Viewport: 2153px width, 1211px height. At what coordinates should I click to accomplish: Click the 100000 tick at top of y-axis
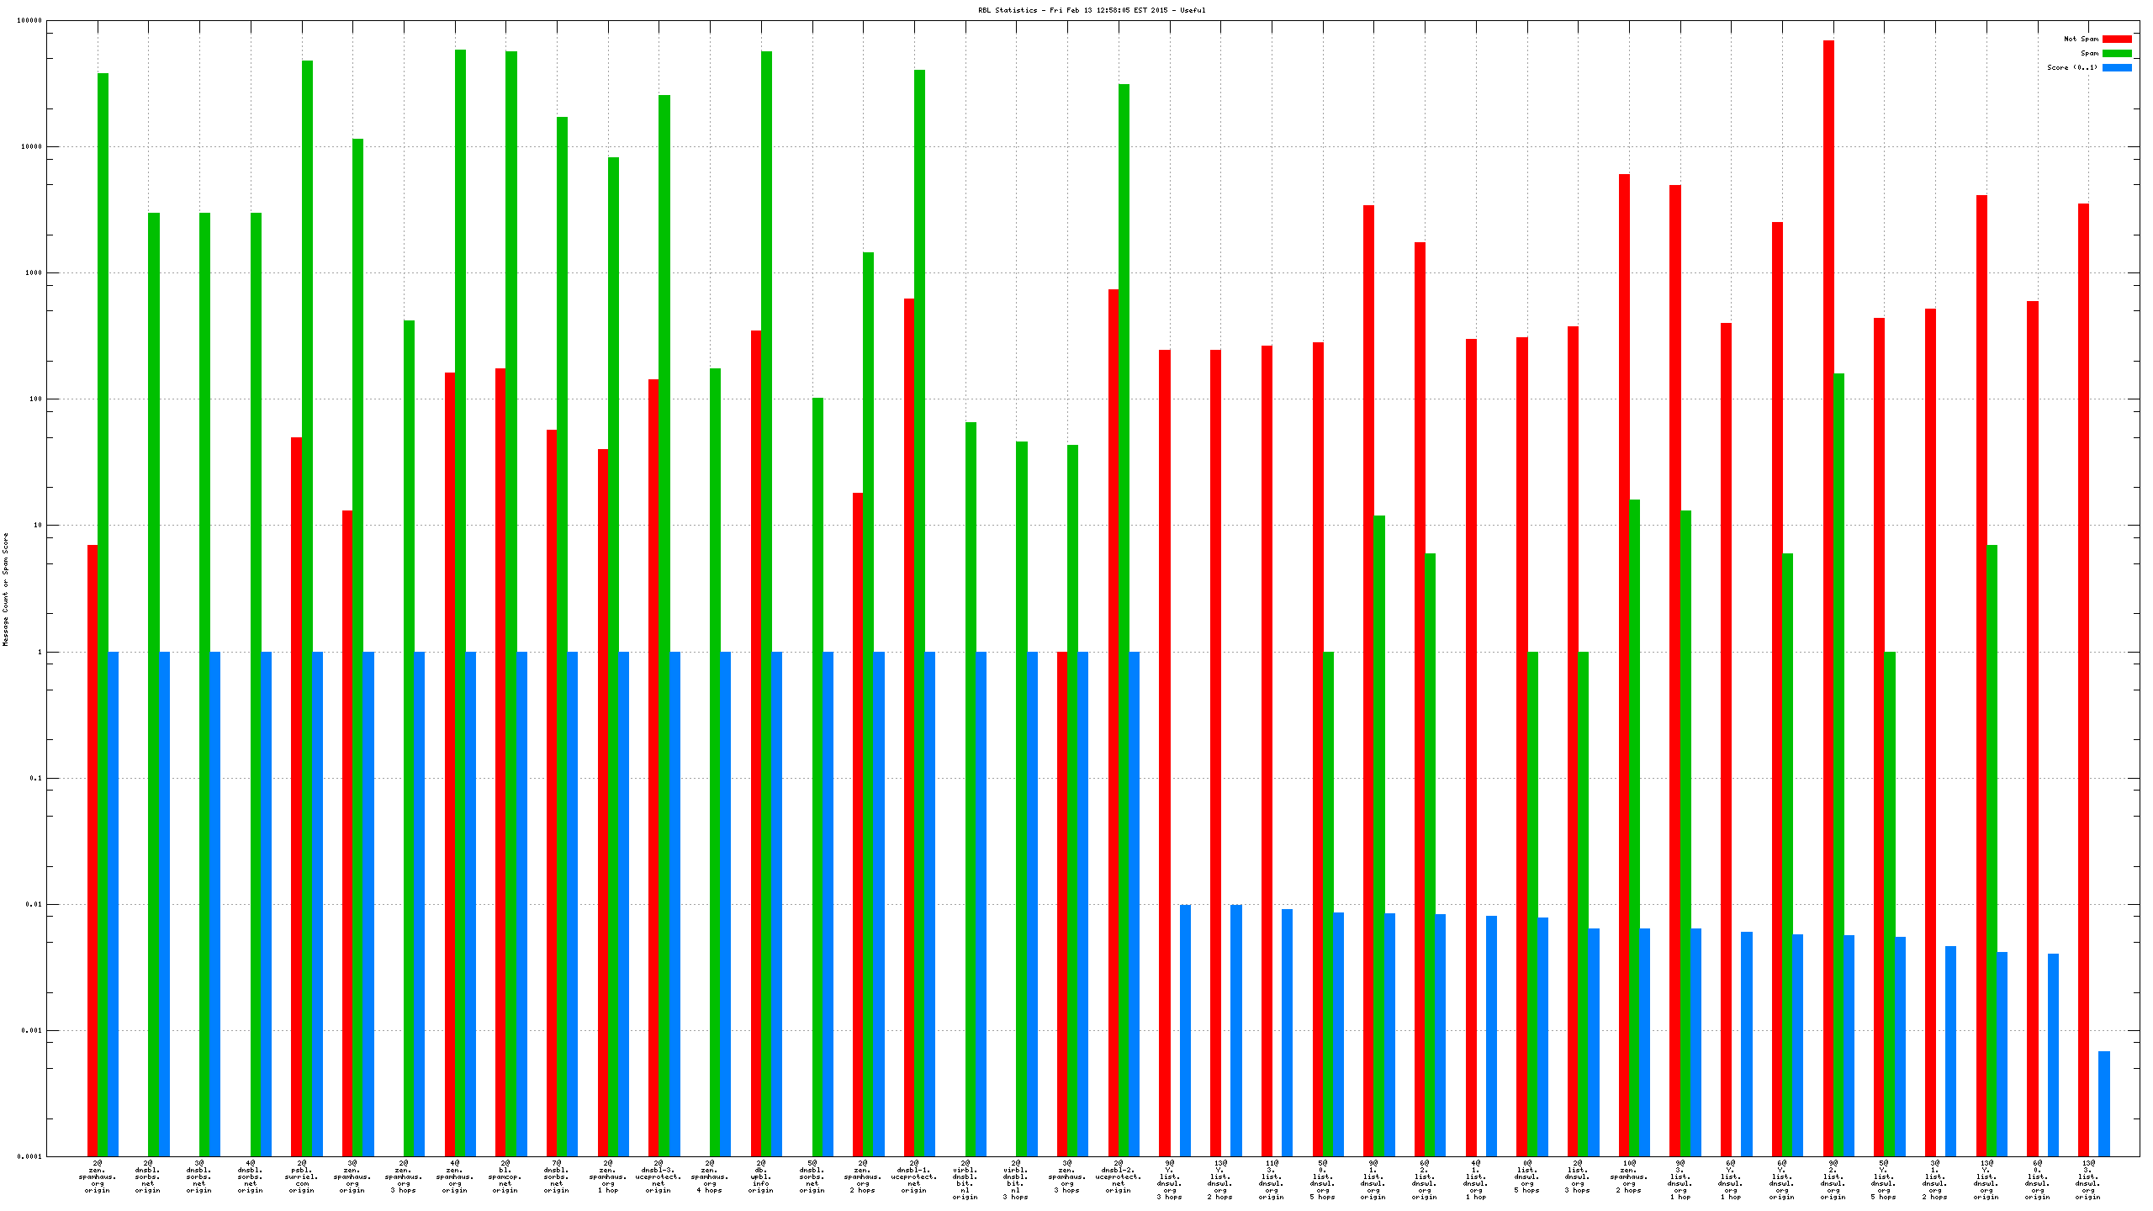(x=29, y=20)
